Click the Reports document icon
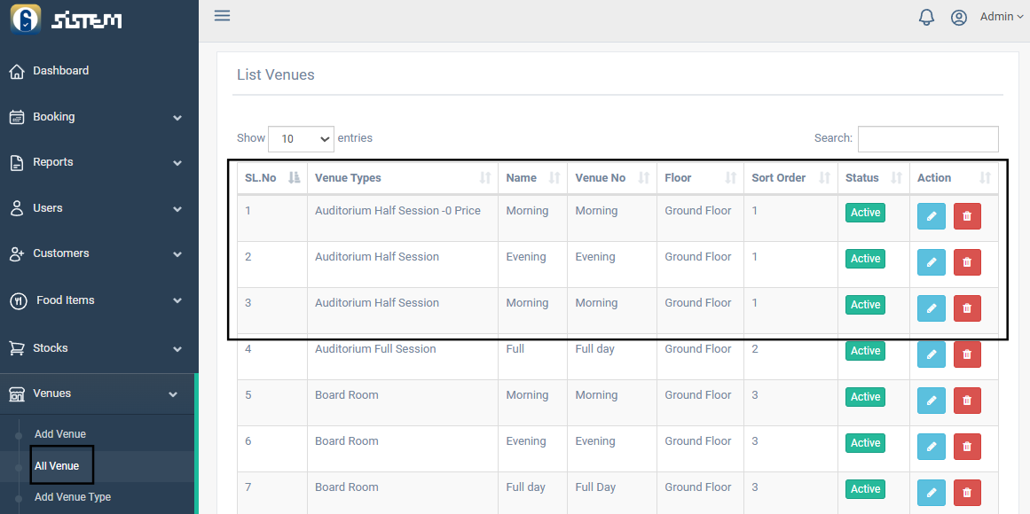 pyautogui.click(x=17, y=163)
